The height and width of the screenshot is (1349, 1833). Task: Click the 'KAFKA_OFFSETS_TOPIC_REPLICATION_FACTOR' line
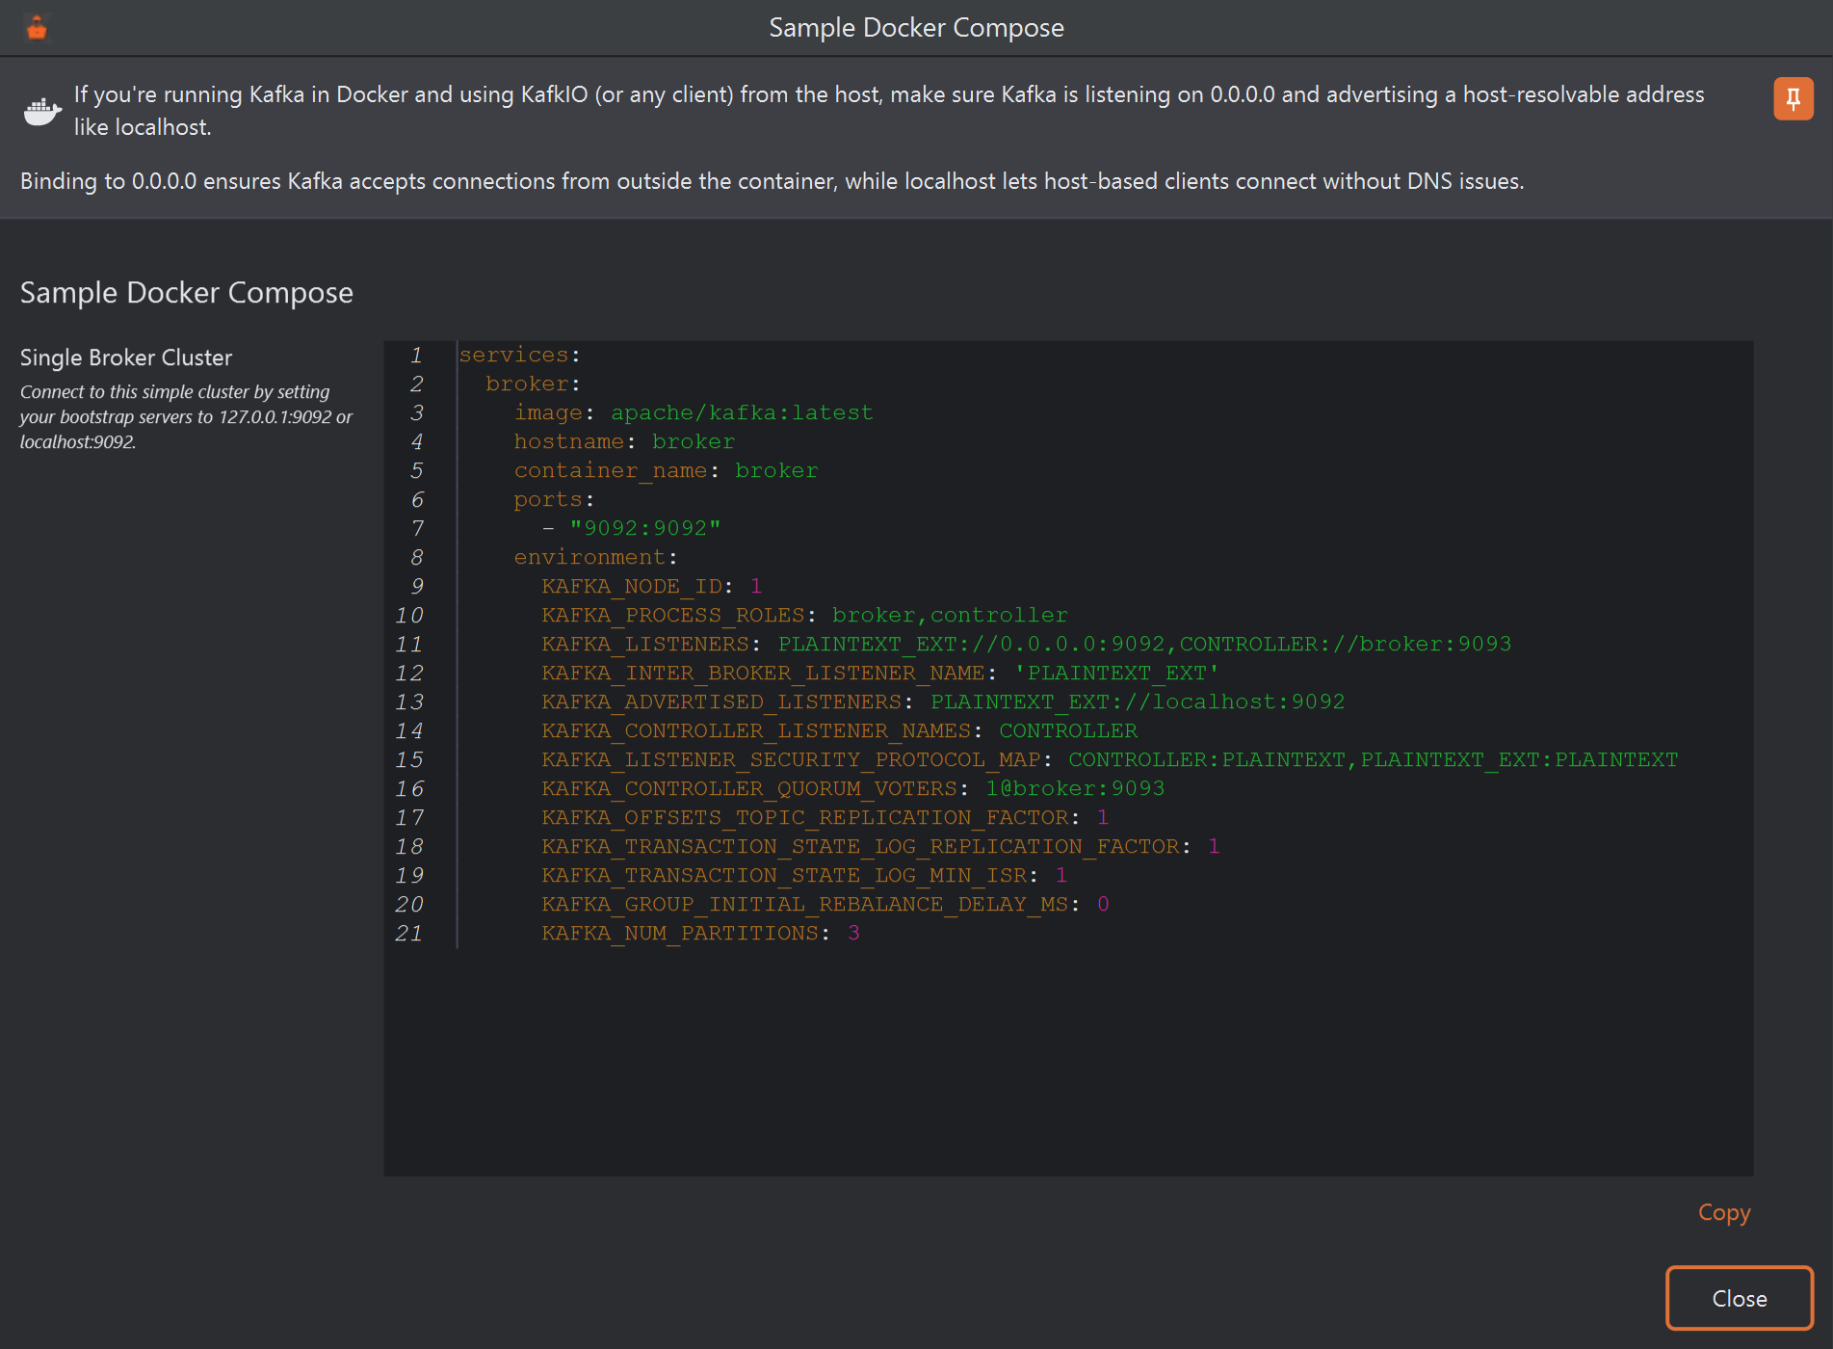[825, 817]
